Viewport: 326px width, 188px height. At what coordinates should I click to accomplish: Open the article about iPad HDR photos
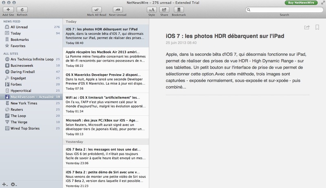106,36
